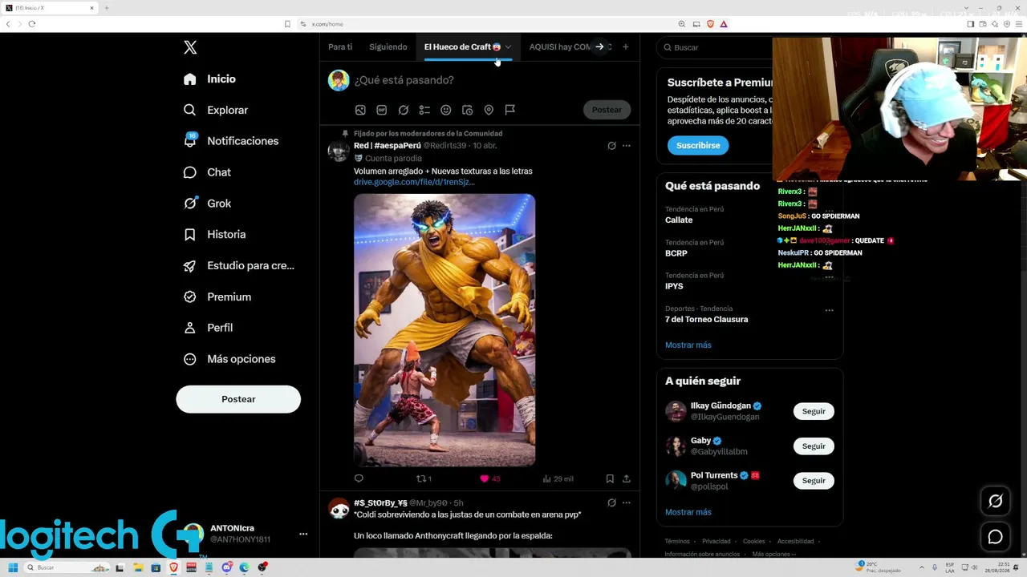Click the large white Postear button

(238, 399)
